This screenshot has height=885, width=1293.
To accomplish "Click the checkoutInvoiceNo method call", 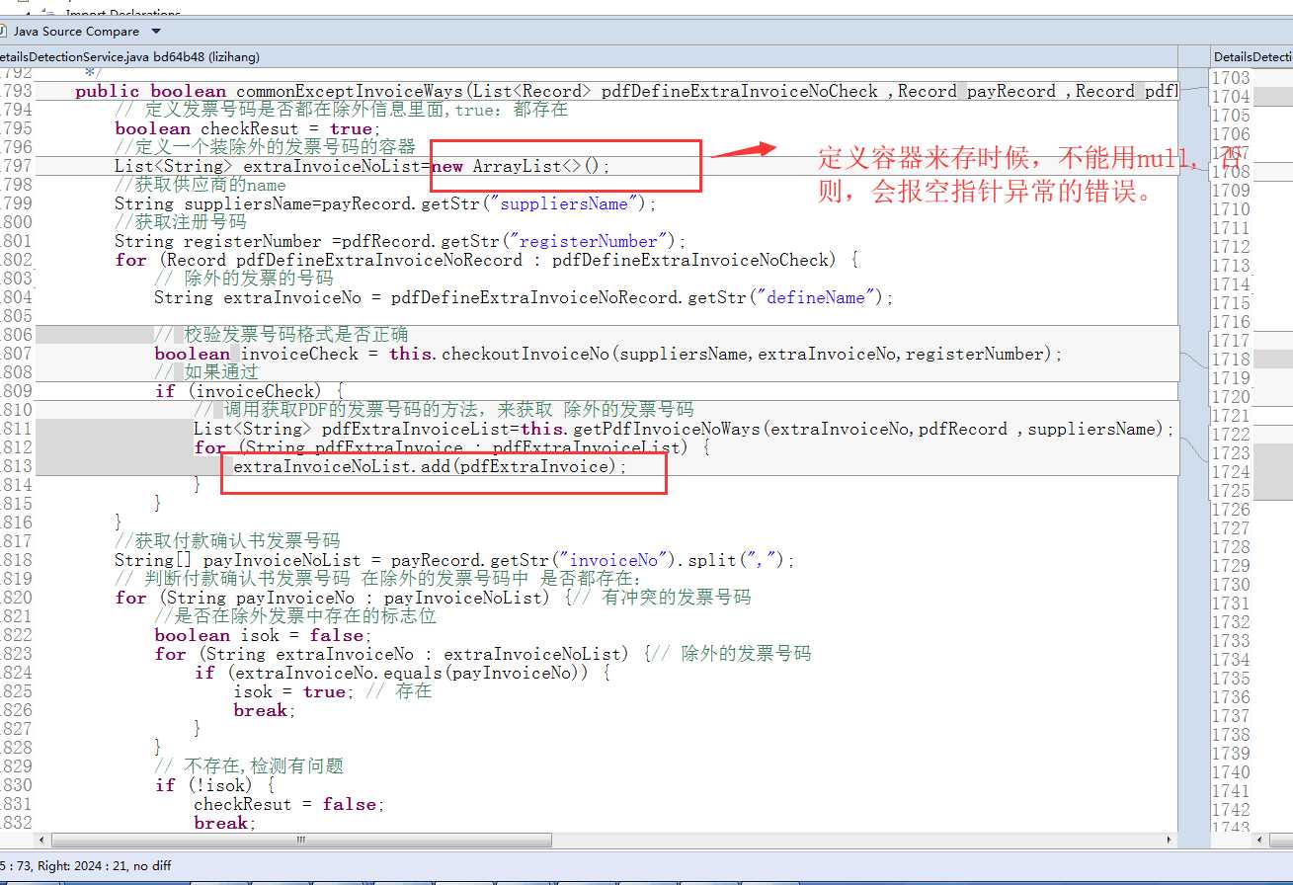I will (525, 354).
